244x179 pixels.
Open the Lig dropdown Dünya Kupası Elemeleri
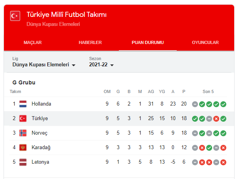[x=44, y=65]
